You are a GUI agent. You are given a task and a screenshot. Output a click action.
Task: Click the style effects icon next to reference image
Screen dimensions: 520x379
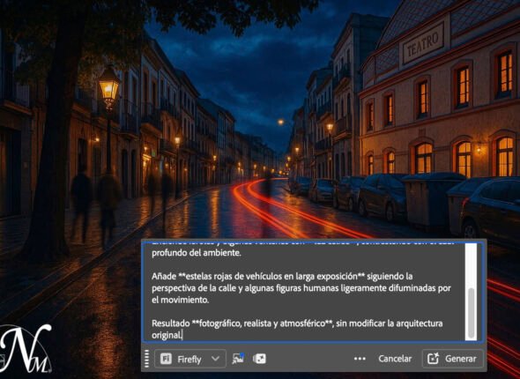click(x=259, y=359)
